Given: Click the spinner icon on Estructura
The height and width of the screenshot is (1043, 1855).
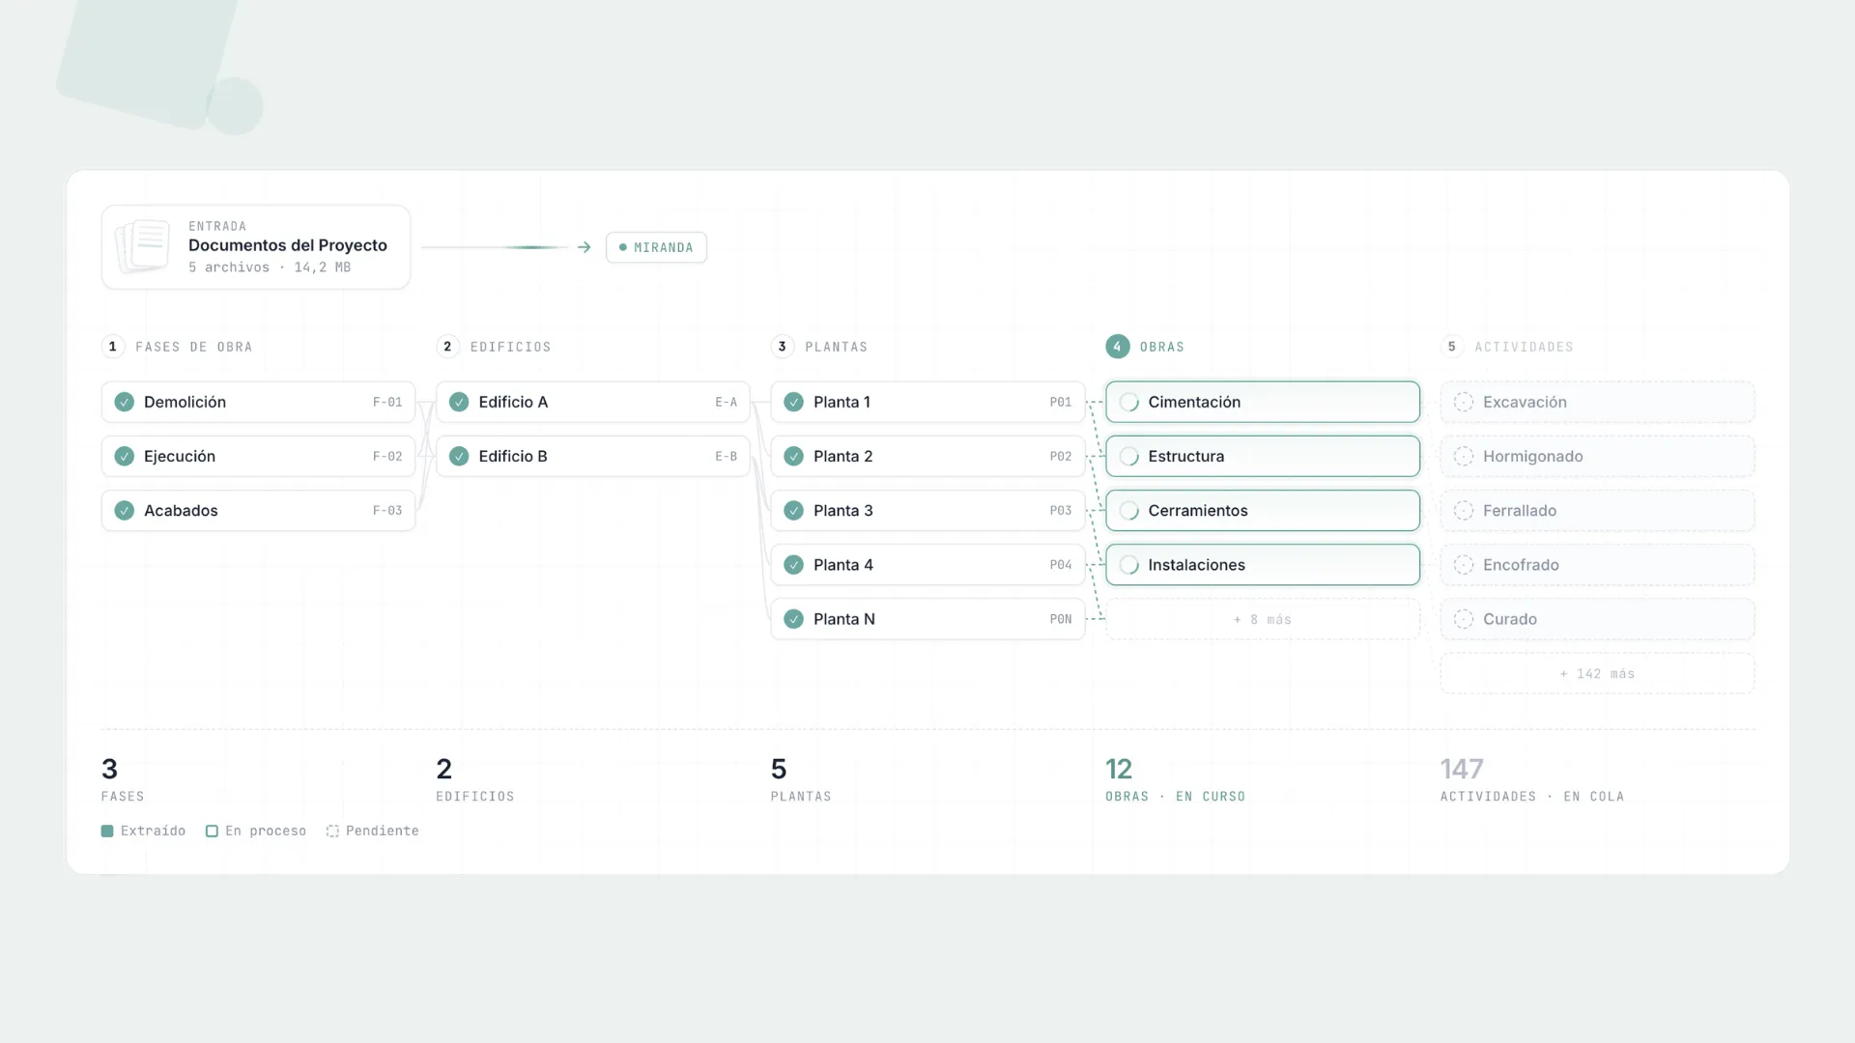Looking at the screenshot, I should (x=1128, y=456).
